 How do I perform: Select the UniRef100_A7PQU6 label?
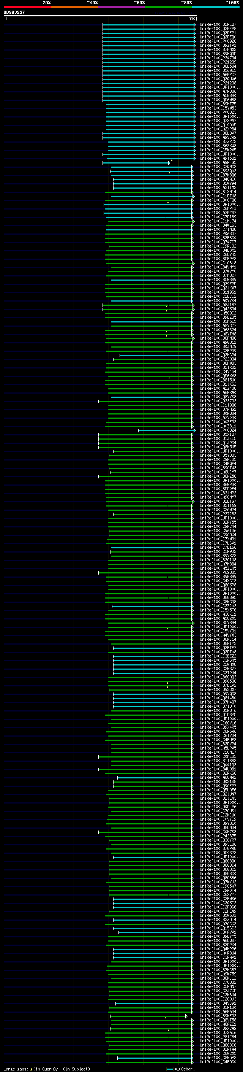pyautogui.click(x=218, y=92)
